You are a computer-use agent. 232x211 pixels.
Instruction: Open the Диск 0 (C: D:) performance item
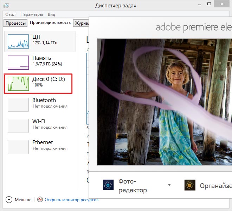(x=39, y=84)
